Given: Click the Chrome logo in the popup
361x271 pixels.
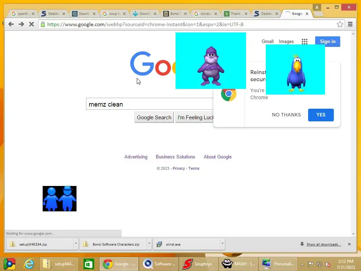Looking at the screenshot, I should tap(228, 95).
